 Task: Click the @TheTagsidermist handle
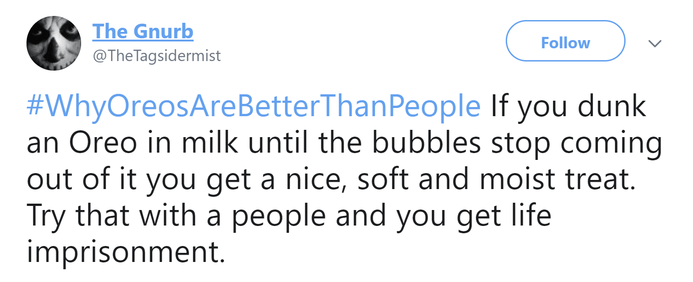156,56
